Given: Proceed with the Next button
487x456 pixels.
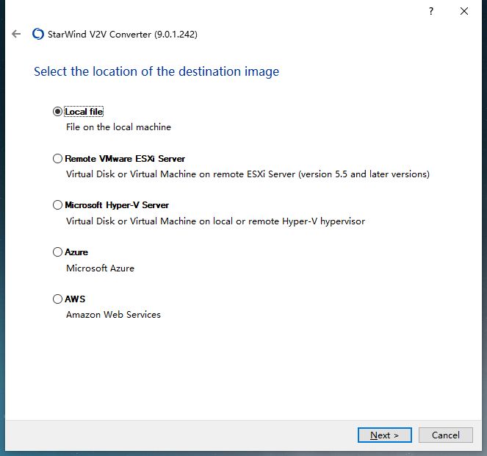Looking at the screenshot, I should (384, 435).
